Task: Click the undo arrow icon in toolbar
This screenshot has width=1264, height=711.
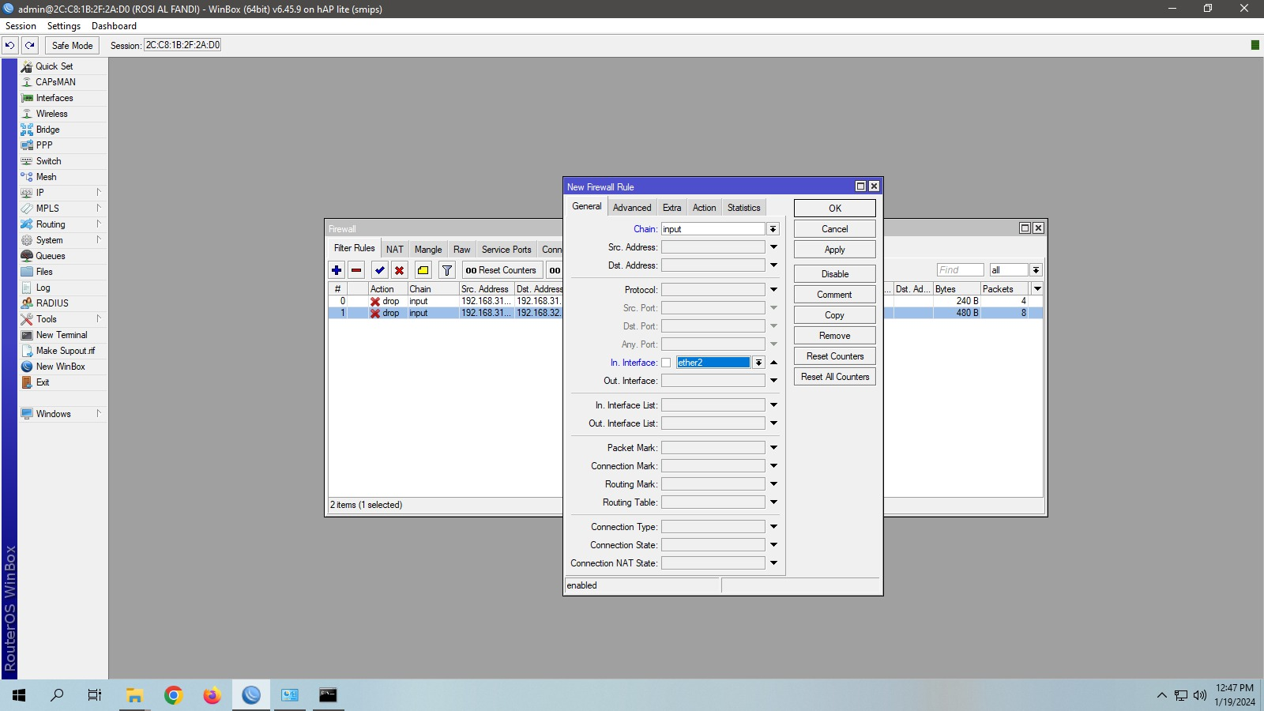Action: click(x=10, y=45)
